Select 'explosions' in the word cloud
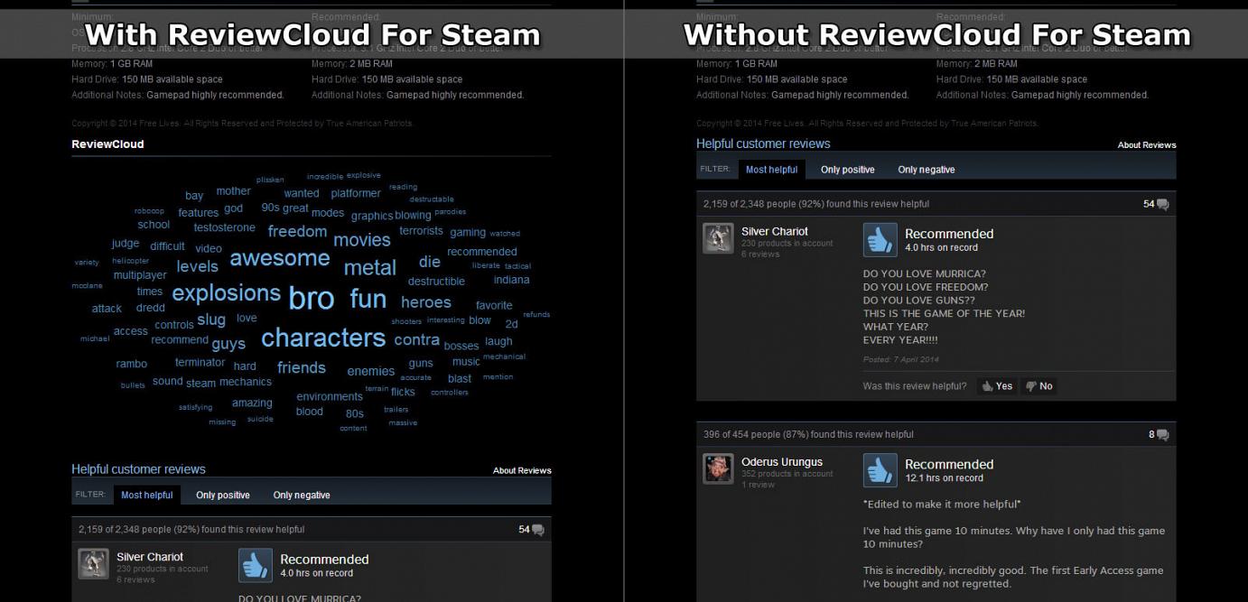This screenshot has height=602, width=1248. [x=227, y=293]
